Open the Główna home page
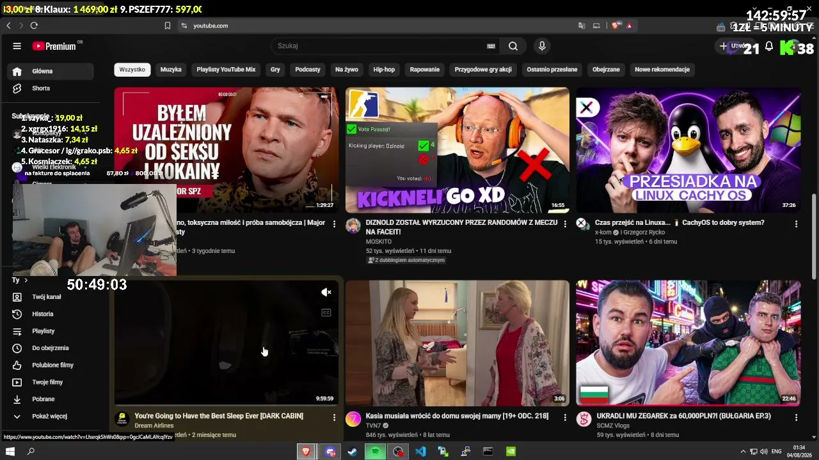 51,71
